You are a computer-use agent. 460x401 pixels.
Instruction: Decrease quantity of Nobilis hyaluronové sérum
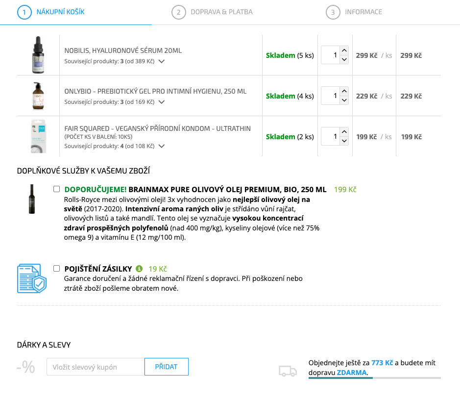click(344, 59)
